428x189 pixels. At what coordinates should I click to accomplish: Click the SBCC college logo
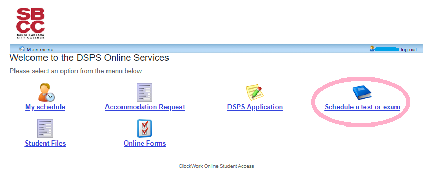(x=30, y=23)
